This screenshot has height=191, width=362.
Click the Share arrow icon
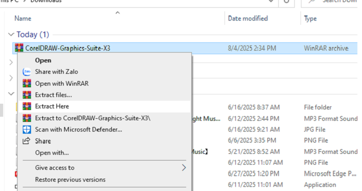click(26, 140)
